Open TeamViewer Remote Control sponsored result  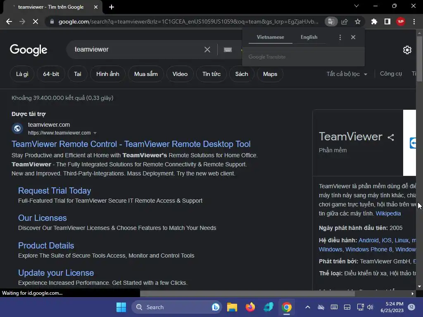click(131, 144)
